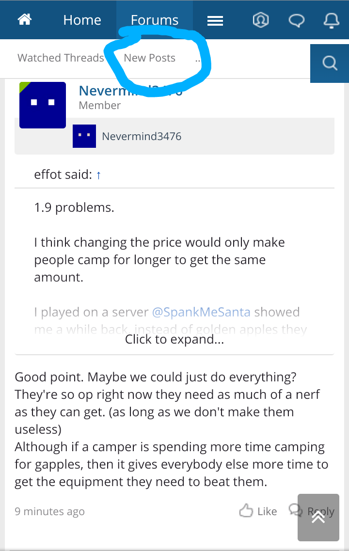The image size is (349, 551).
Task: Open conversations speech bubble icon
Action: (x=296, y=20)
